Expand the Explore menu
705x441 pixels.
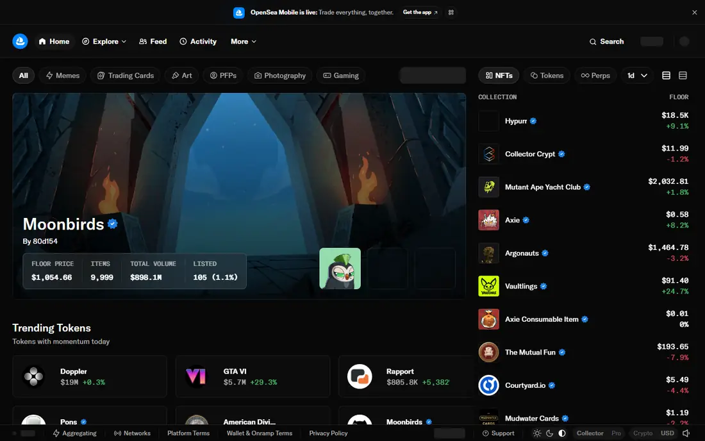[104, 42]
